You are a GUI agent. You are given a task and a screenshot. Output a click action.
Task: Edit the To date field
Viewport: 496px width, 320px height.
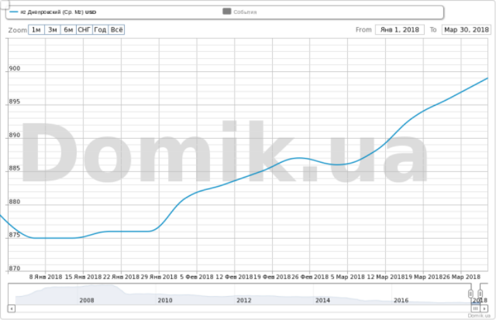pos(466,30)
